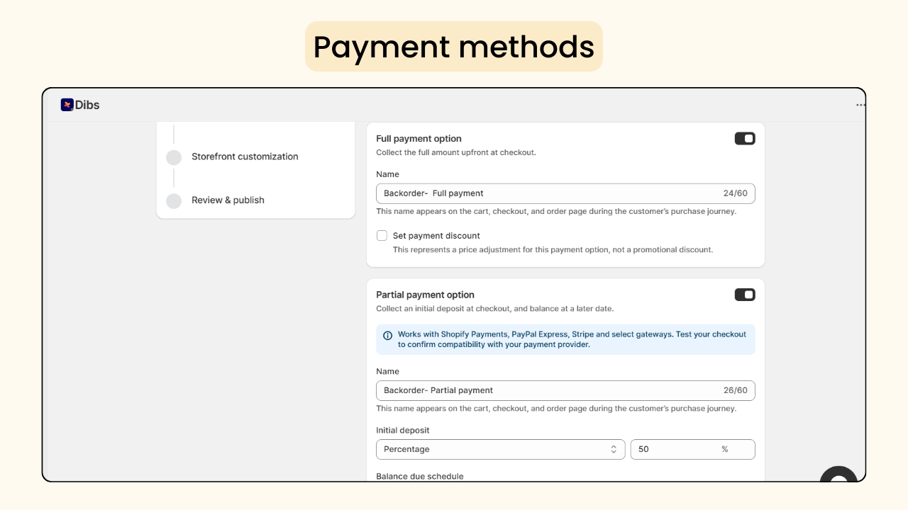
Task: Click the 50 percent deposit value field
Action: 693,449
